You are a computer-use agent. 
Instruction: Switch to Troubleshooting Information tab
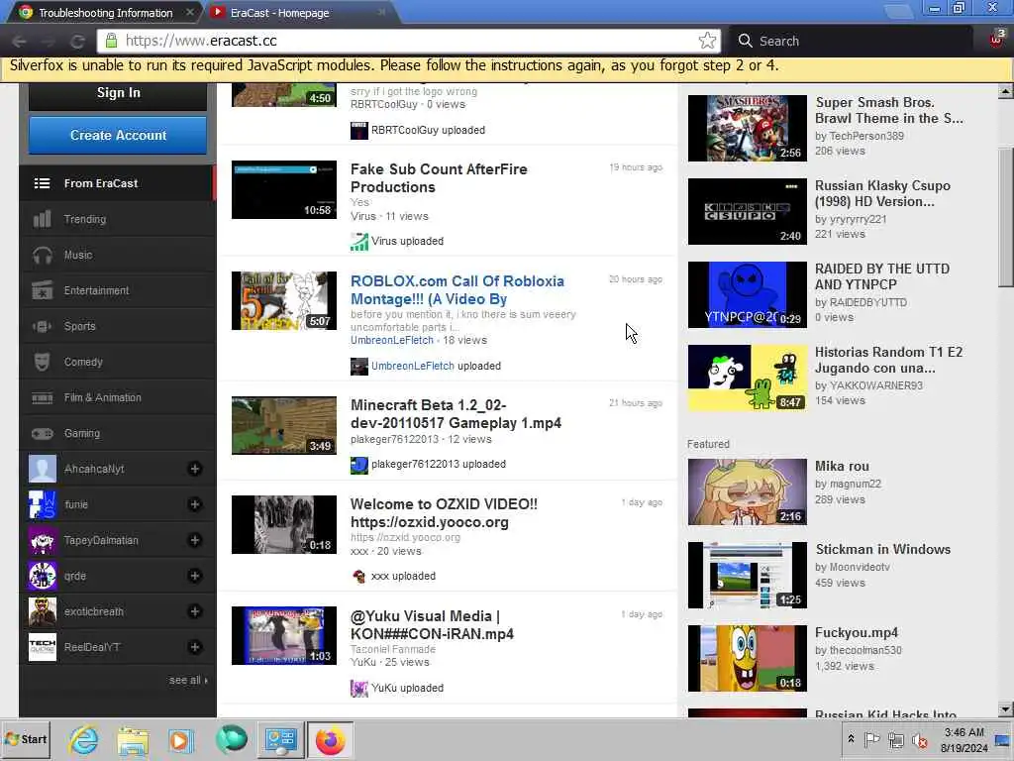coord(105,12)
